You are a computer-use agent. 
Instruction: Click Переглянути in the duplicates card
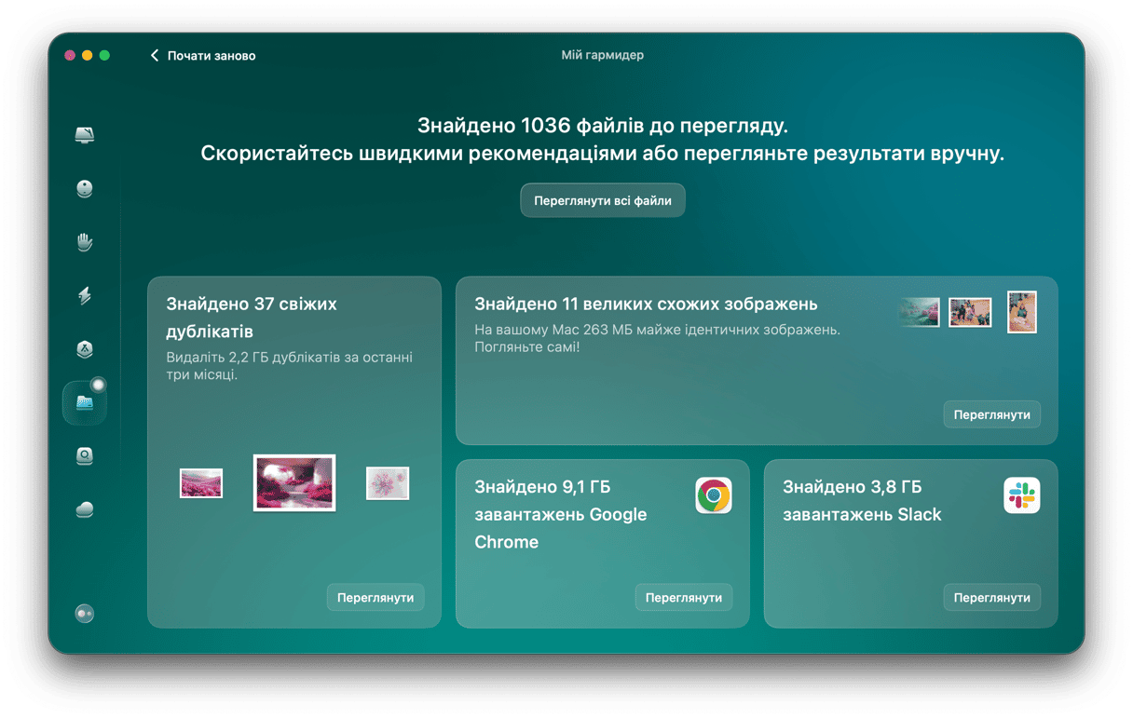[x=375, y=597]
